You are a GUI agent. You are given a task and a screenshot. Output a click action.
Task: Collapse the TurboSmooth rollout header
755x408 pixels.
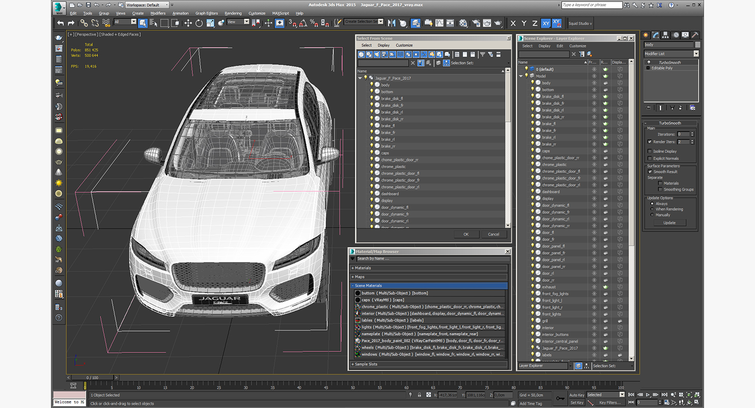[670, 123]
